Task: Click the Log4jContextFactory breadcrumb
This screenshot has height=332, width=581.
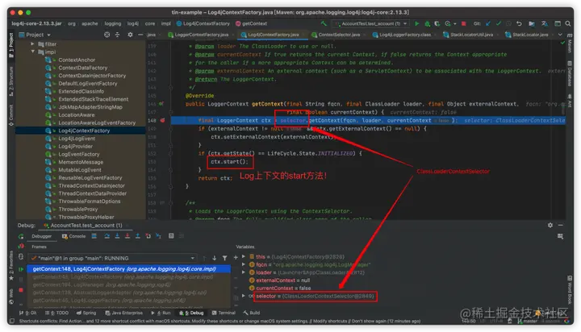Action: click(x=203, y=23)
